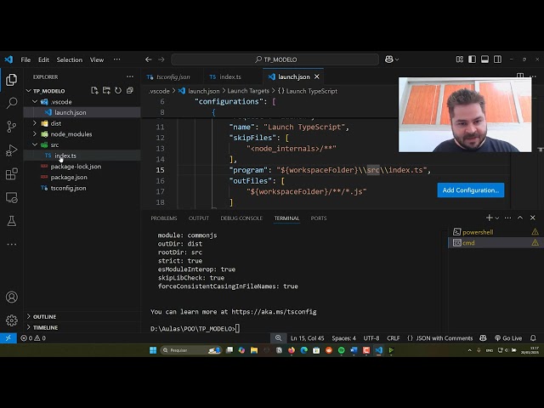Toggle the bottom panel visibility

[484, 59]
